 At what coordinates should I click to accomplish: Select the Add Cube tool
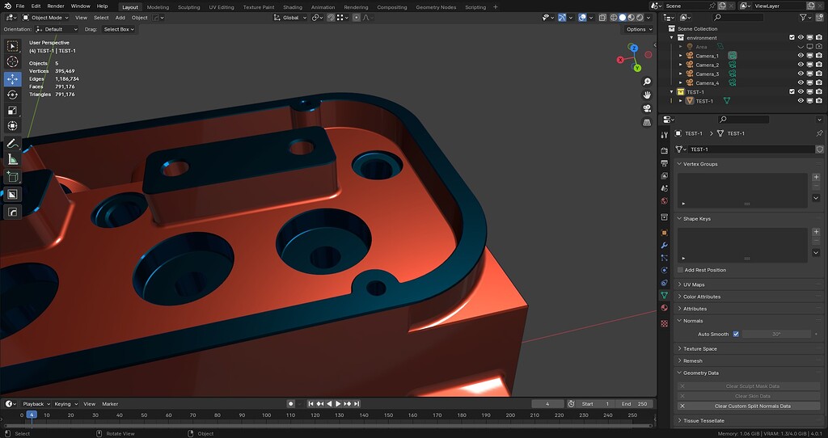coord(13,177)
